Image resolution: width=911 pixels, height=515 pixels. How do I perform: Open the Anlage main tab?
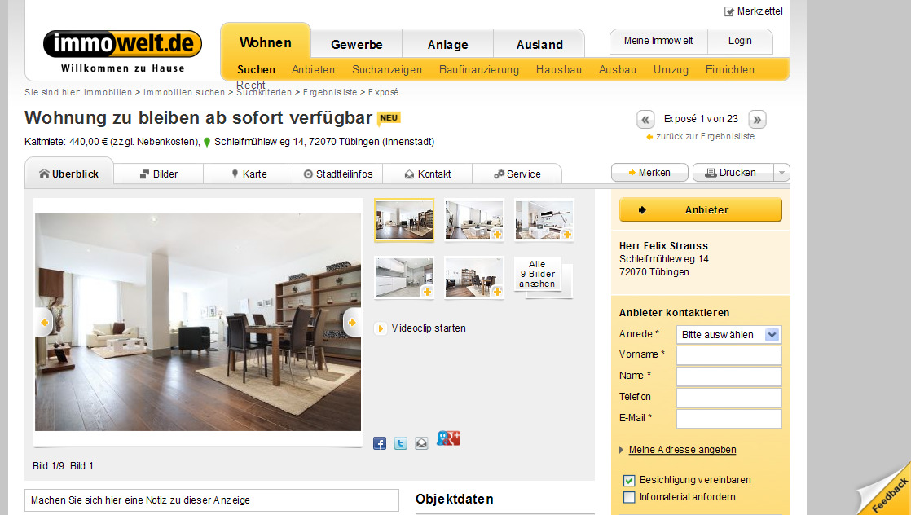(x=447, y=45)
